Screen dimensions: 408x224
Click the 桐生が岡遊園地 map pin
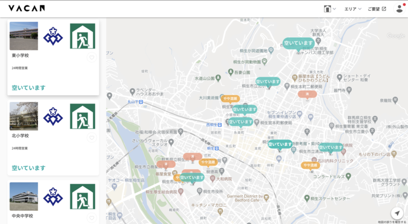click(x=271, y=50)
